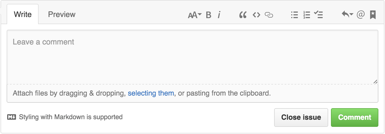Viewport: 385px width, 134px height.
Task: Switch to the Write tab
Action: coord(23,14)
